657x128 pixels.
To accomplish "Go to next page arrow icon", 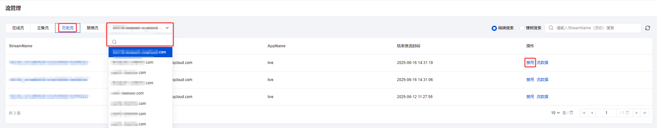I will [x=637, y=113].
